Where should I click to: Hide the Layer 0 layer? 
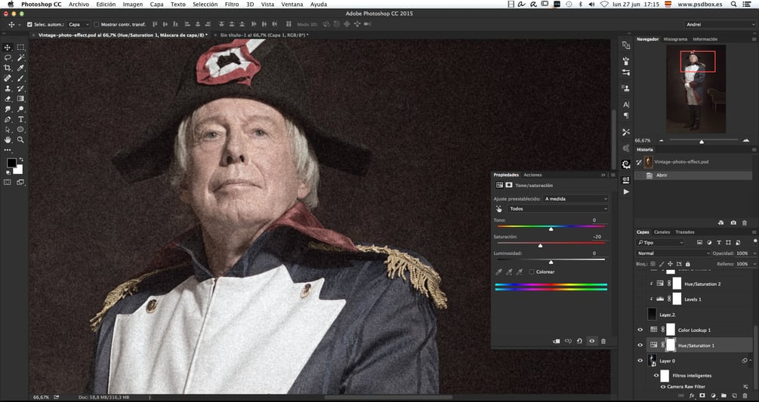click(640, 361)
